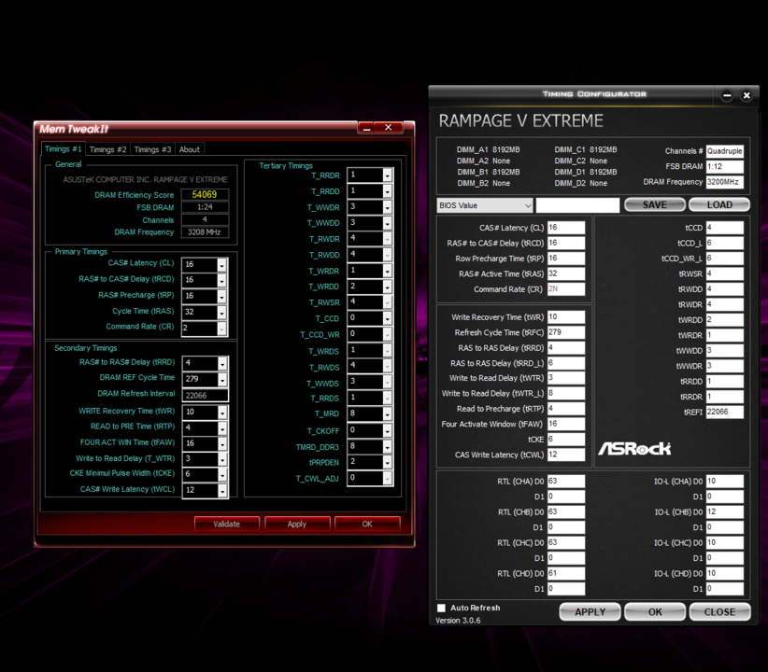
Task: Click CAS Write Latency (tCWL) field
Action: tap(565, 455)
